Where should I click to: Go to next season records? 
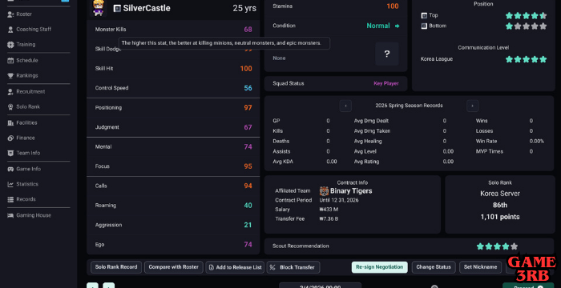tap(472, 106)
